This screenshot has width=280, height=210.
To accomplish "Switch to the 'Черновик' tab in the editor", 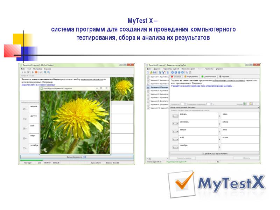I will click(x=224, y=77).
